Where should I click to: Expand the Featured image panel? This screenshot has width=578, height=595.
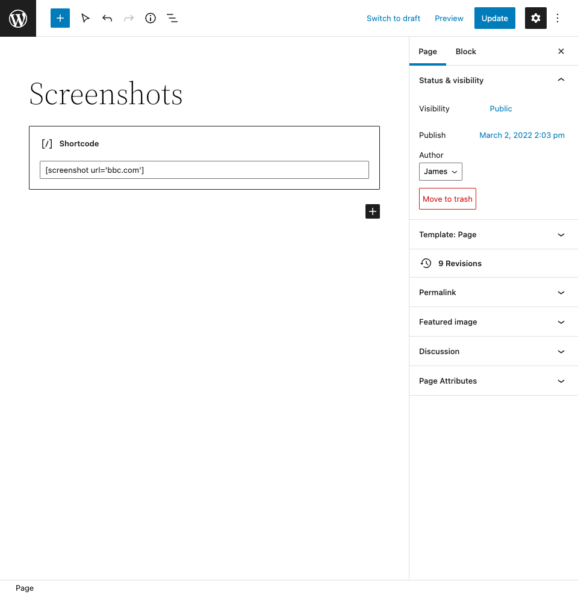pos(561,322)
